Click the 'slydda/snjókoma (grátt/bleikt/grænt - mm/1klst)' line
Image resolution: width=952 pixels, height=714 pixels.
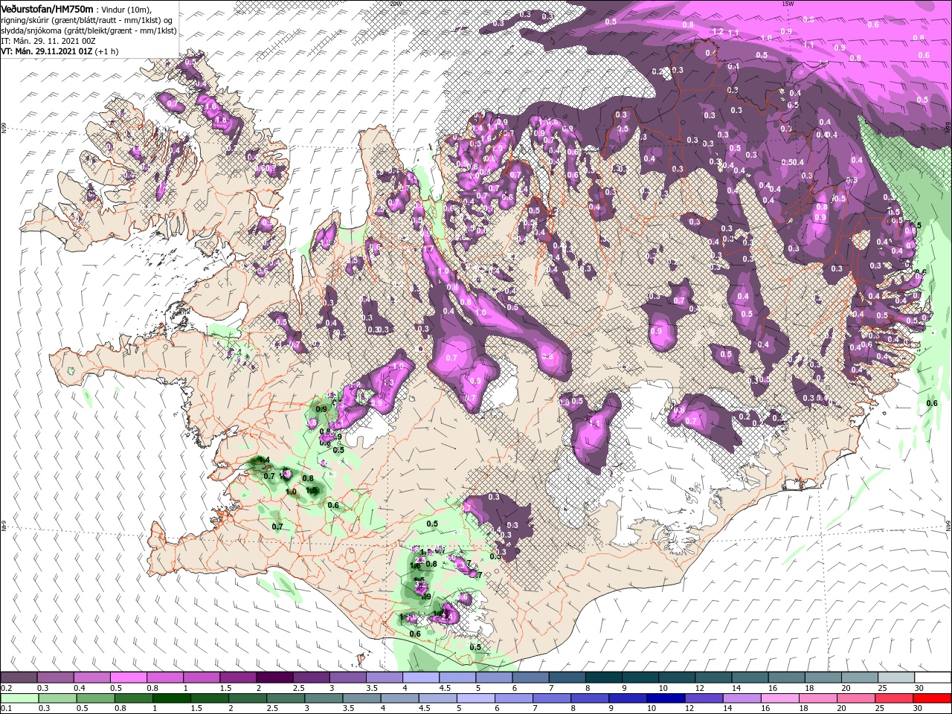(89, 30)
